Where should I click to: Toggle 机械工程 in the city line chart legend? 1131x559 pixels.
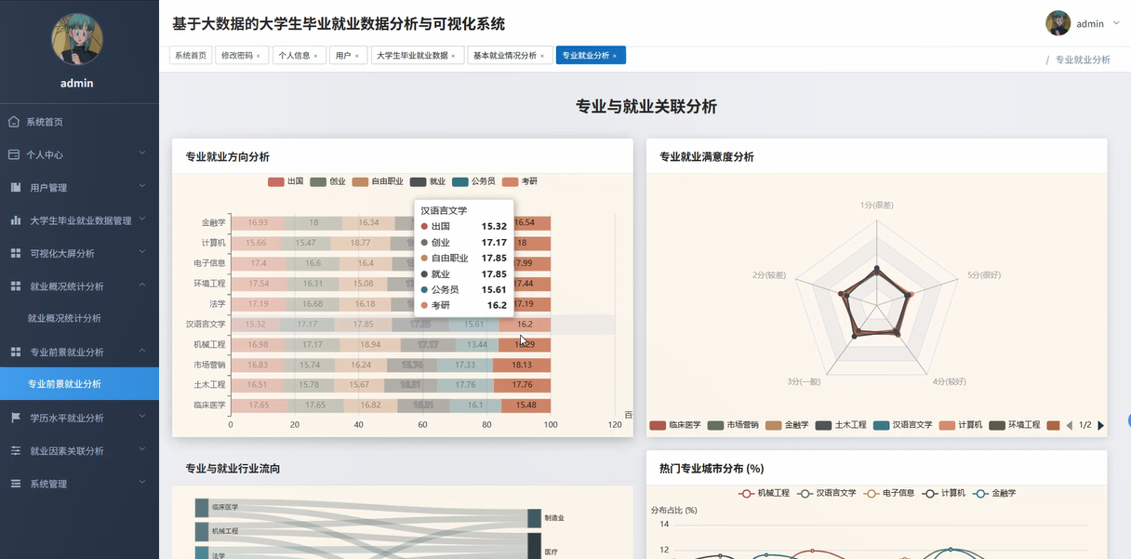764,493
